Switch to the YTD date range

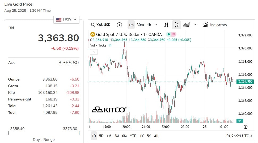133,136
